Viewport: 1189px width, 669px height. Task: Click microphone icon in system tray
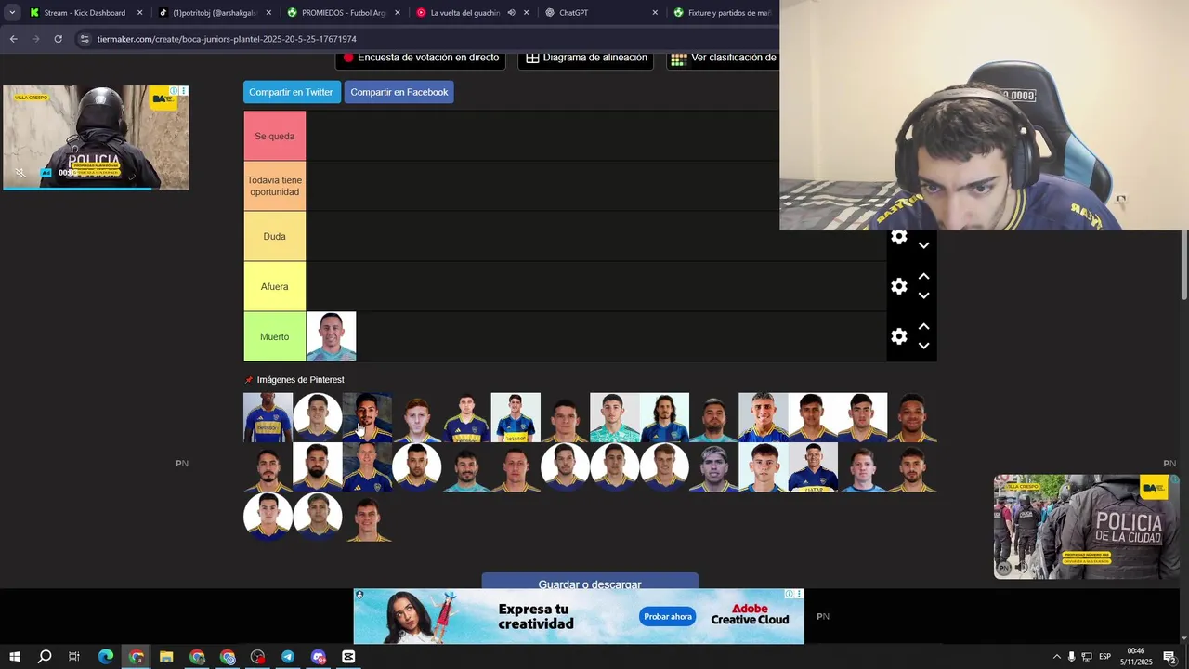(x=1071, y=657)
